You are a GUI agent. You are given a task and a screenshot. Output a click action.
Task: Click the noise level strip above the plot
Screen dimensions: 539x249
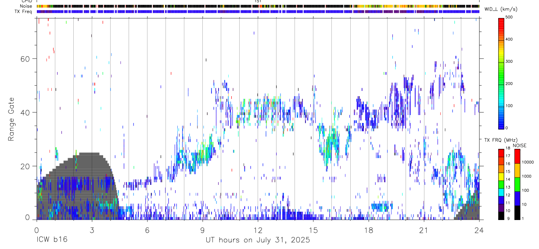click(258, 6)
